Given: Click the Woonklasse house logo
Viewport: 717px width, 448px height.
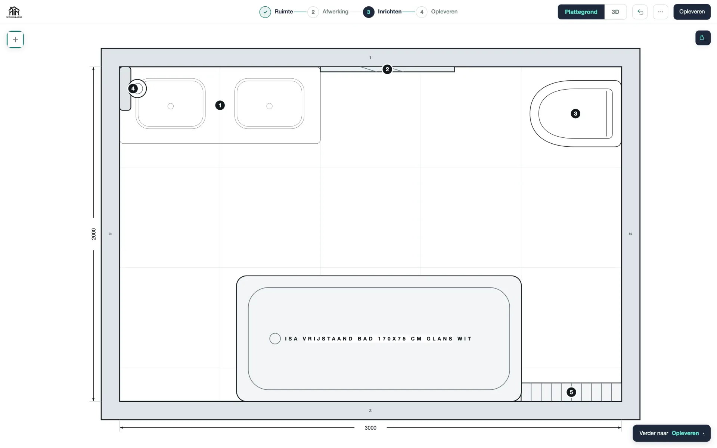Looking at the screenshot, I should pos(14,12).
